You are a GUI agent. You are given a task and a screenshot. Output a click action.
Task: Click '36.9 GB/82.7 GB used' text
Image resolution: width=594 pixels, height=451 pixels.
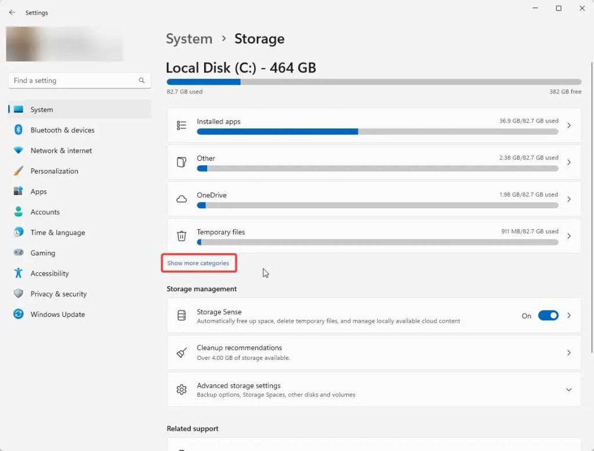[528, 121]
